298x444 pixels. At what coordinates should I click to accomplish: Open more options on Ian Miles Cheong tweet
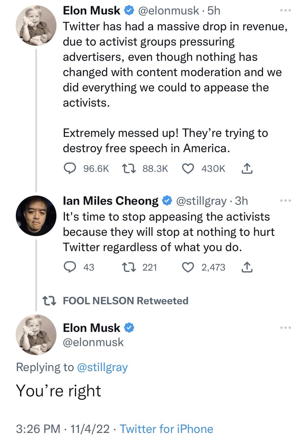point(286,200)
